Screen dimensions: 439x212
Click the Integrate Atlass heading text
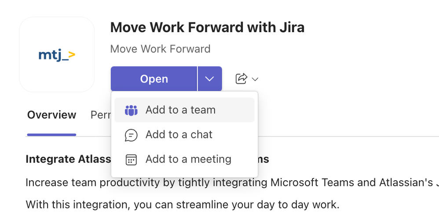click(x=68, y=159)
